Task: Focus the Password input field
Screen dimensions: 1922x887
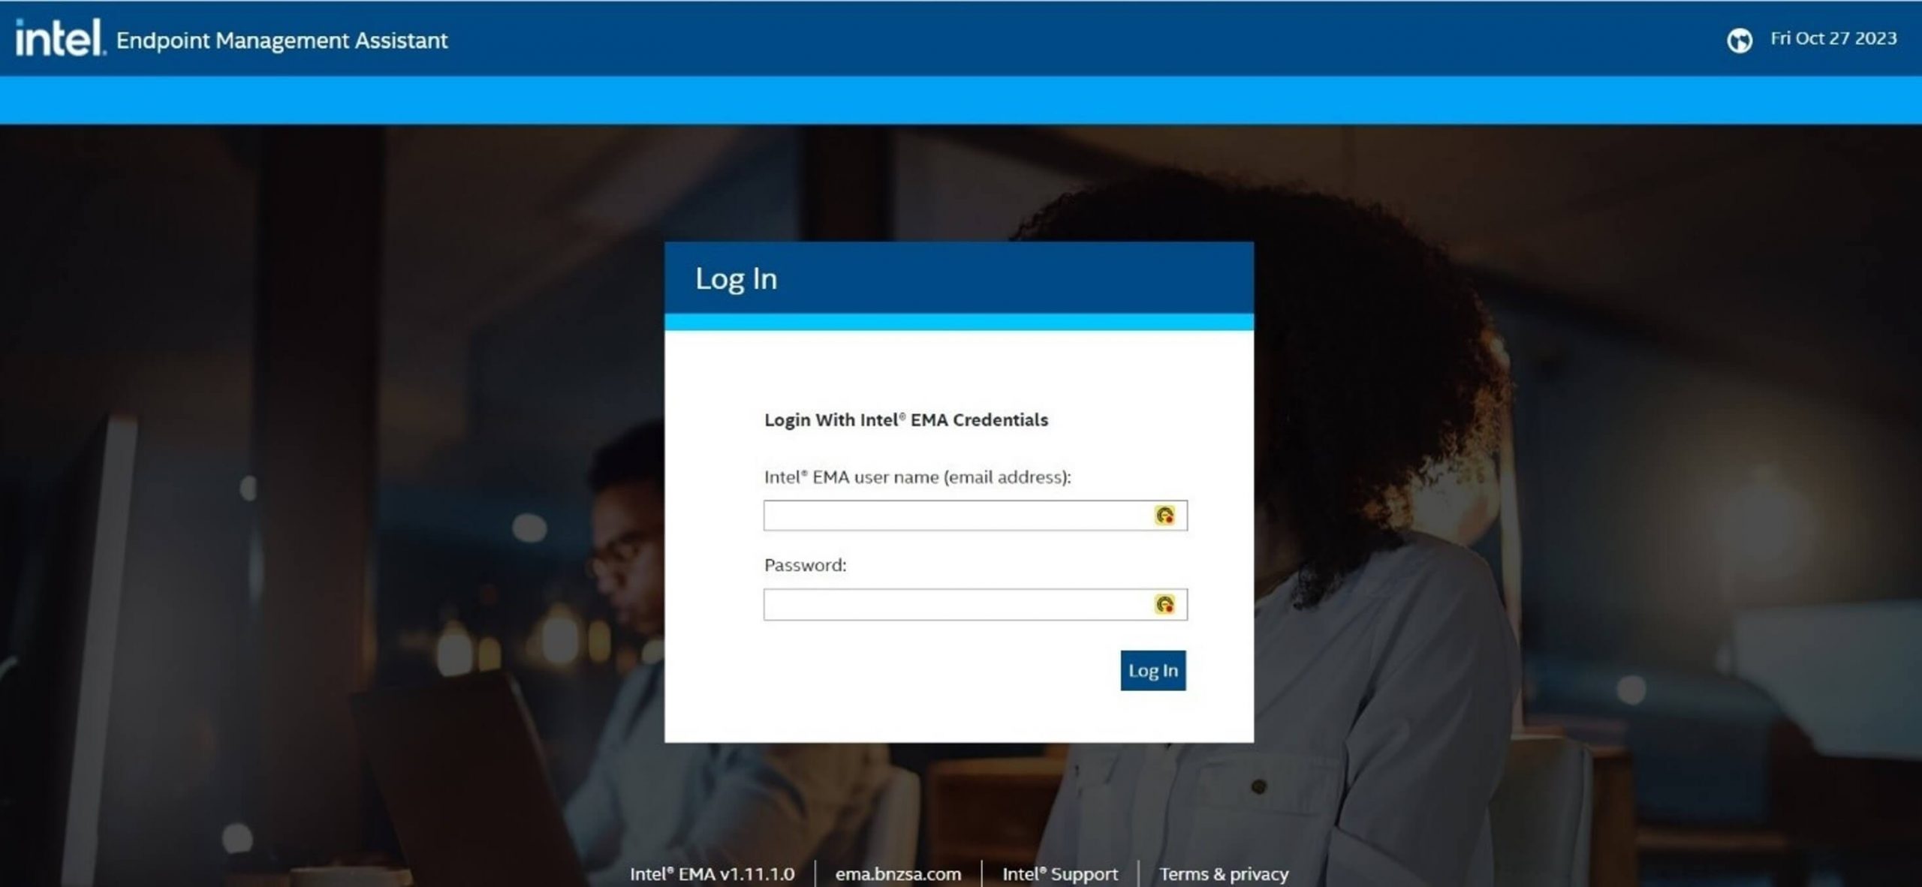Action: coord(975,605)
